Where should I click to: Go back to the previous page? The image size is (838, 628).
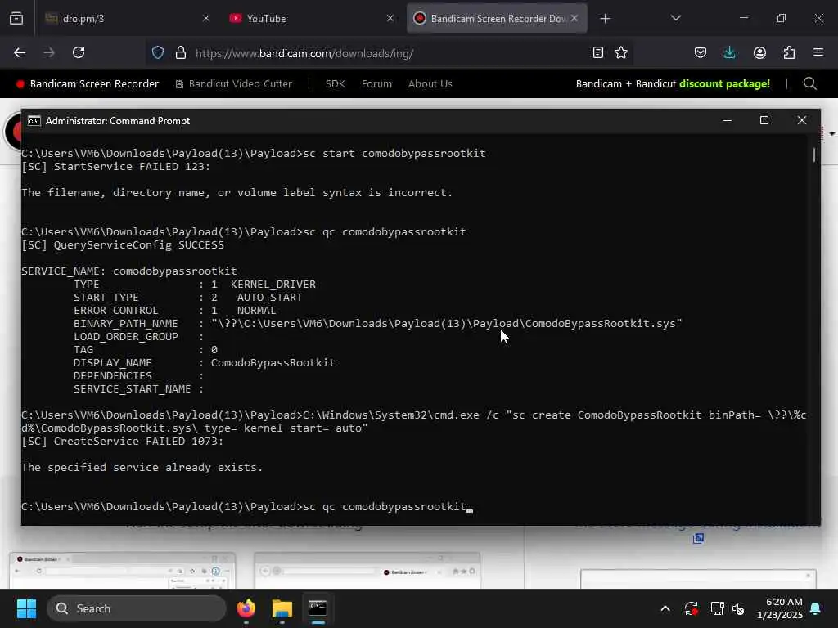20,53
